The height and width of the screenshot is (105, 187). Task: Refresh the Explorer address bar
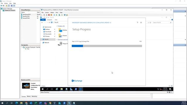[150, 22]
